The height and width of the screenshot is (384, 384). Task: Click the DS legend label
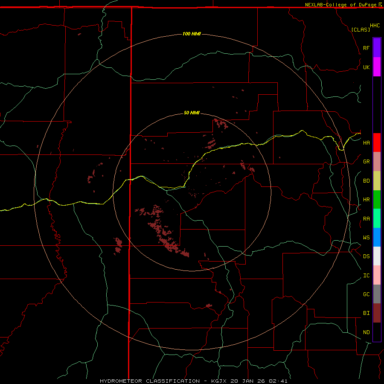point(366,256)
